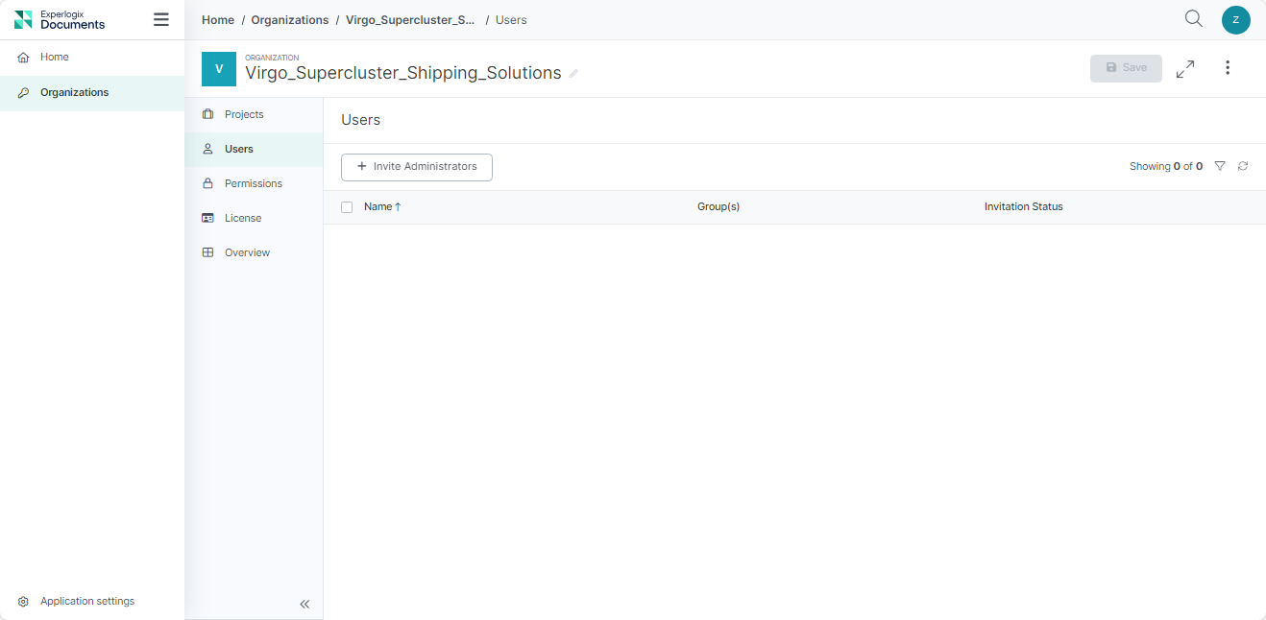Viewport: 1266px width, 620px height.
Task: Open the search magnifier icon
Action: pos(1194,19)
